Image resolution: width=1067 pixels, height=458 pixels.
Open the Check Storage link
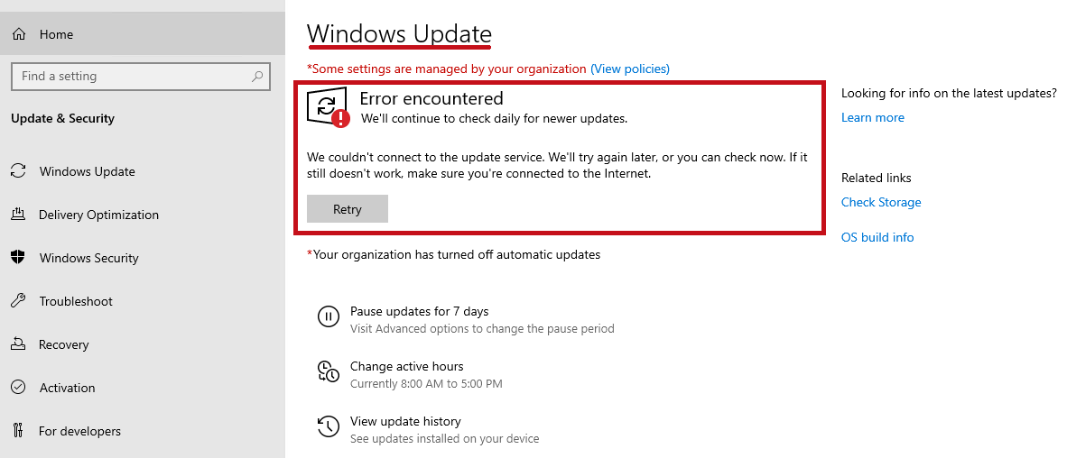(x=881, y=202)
